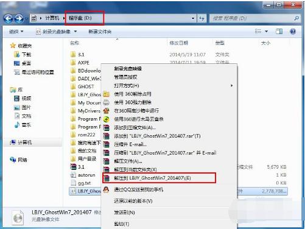
Task: Sort by the 大小 column header
Action: (x=265, y=43)
